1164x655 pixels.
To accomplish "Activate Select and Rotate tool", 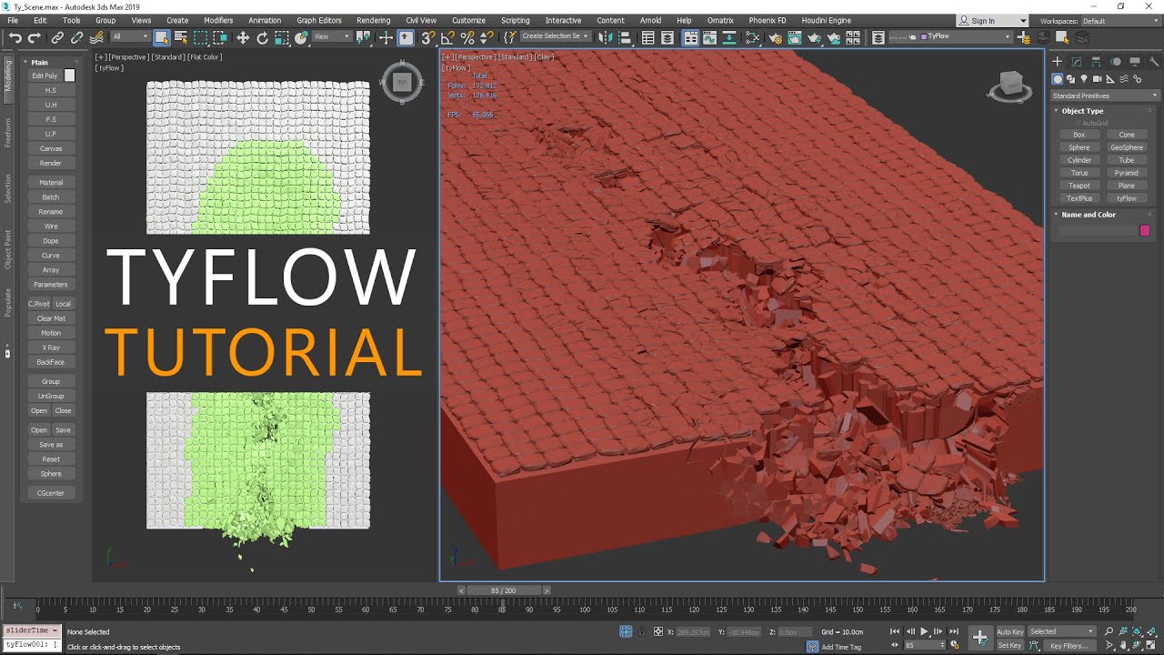I will (x=263, y=37).
